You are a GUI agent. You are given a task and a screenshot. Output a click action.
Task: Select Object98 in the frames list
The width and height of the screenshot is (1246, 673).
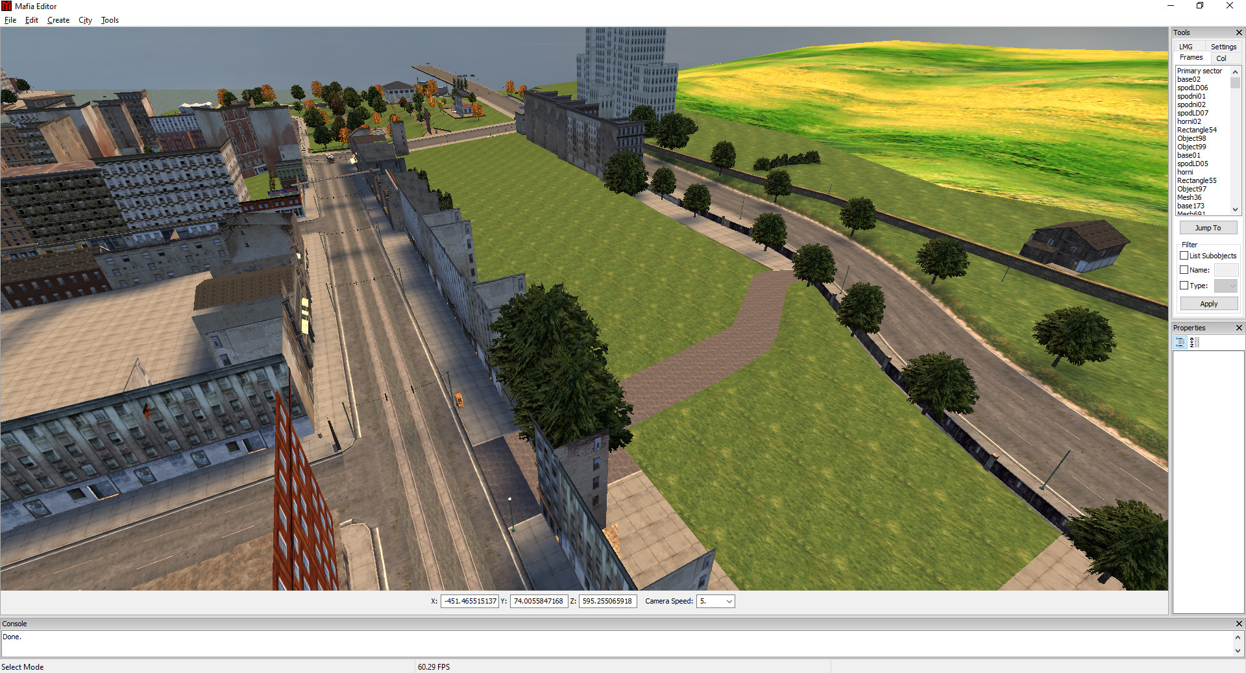[1191, 138]
